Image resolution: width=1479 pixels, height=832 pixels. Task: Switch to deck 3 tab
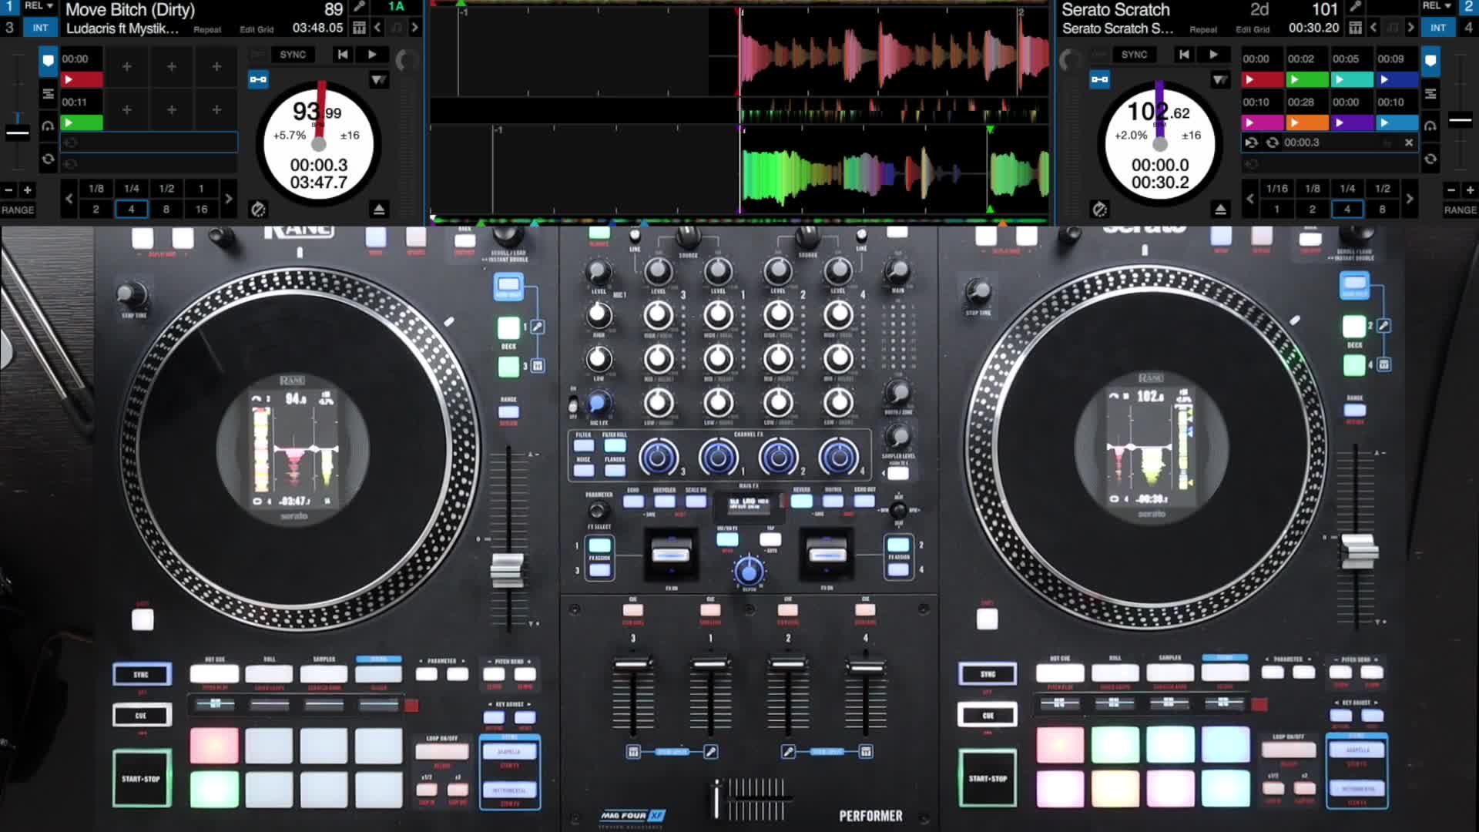tap(9, 28)
